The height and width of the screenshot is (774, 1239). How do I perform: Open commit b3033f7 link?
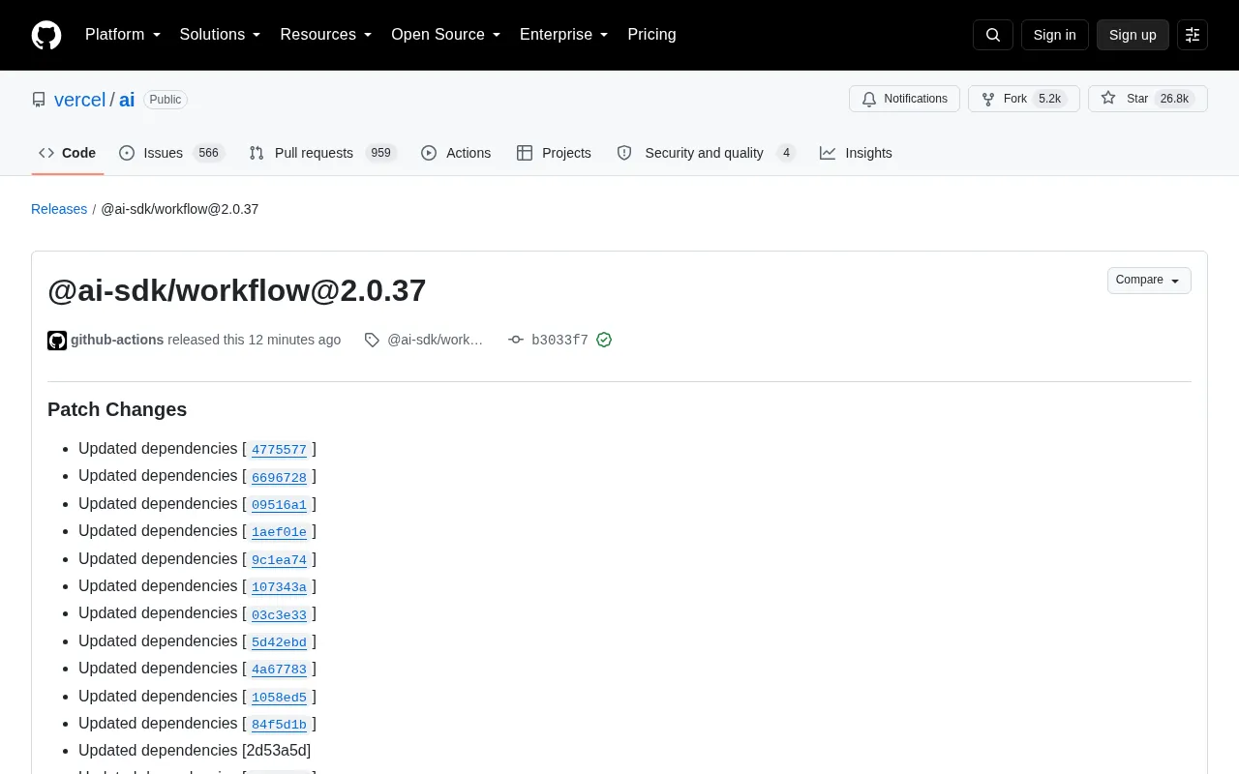559,341
